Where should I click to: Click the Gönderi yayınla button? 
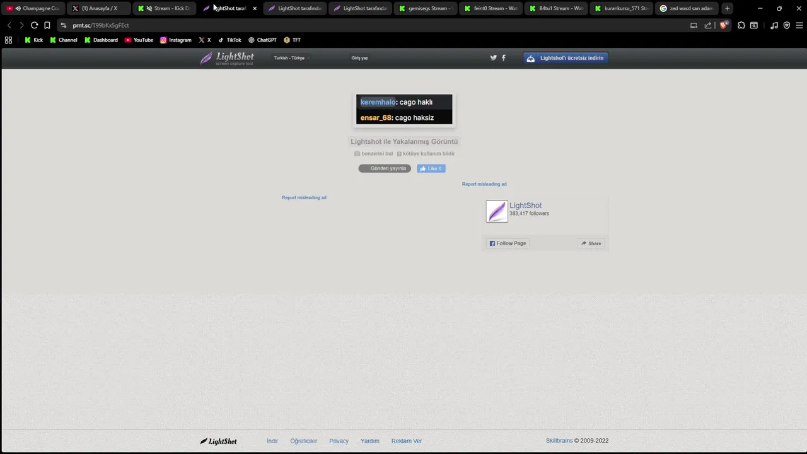click(x=385, y=168)
